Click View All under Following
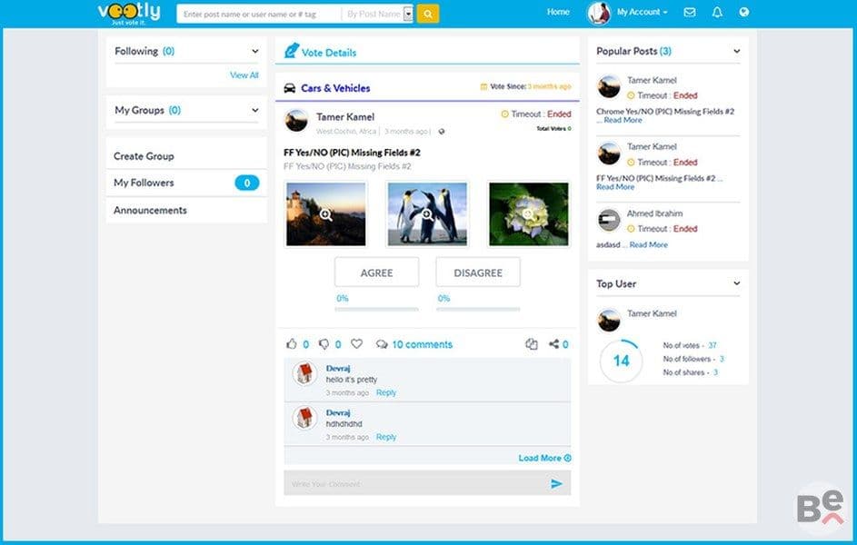 244,75
